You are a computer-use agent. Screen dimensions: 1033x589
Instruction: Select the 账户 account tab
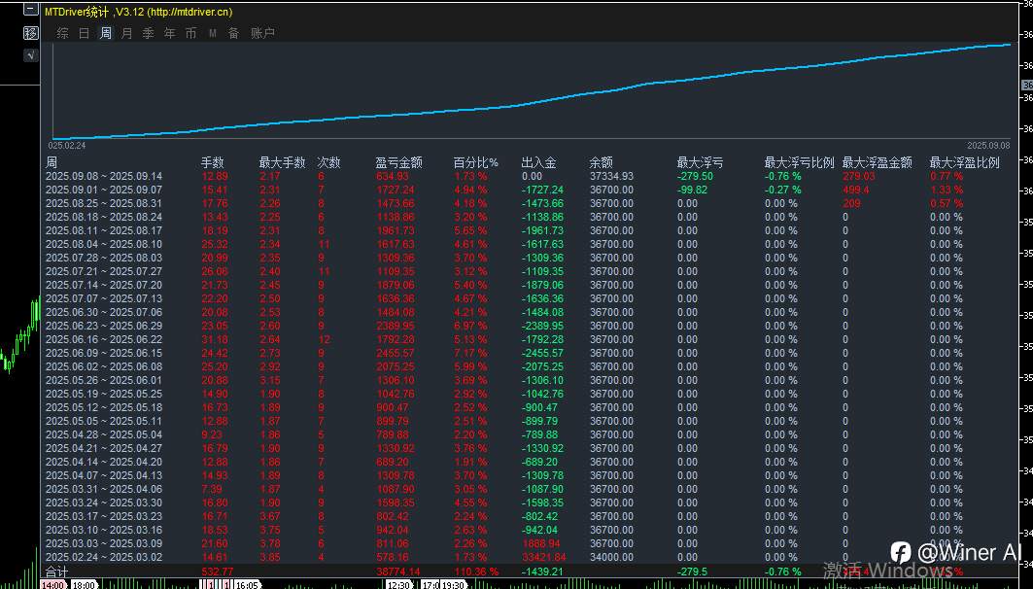260,32
